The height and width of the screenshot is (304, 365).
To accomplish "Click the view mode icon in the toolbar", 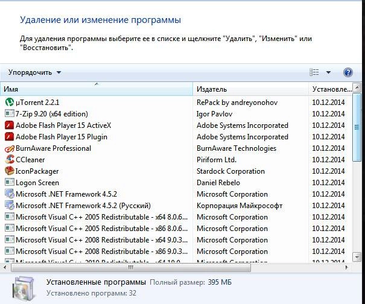I will [314, 72].
